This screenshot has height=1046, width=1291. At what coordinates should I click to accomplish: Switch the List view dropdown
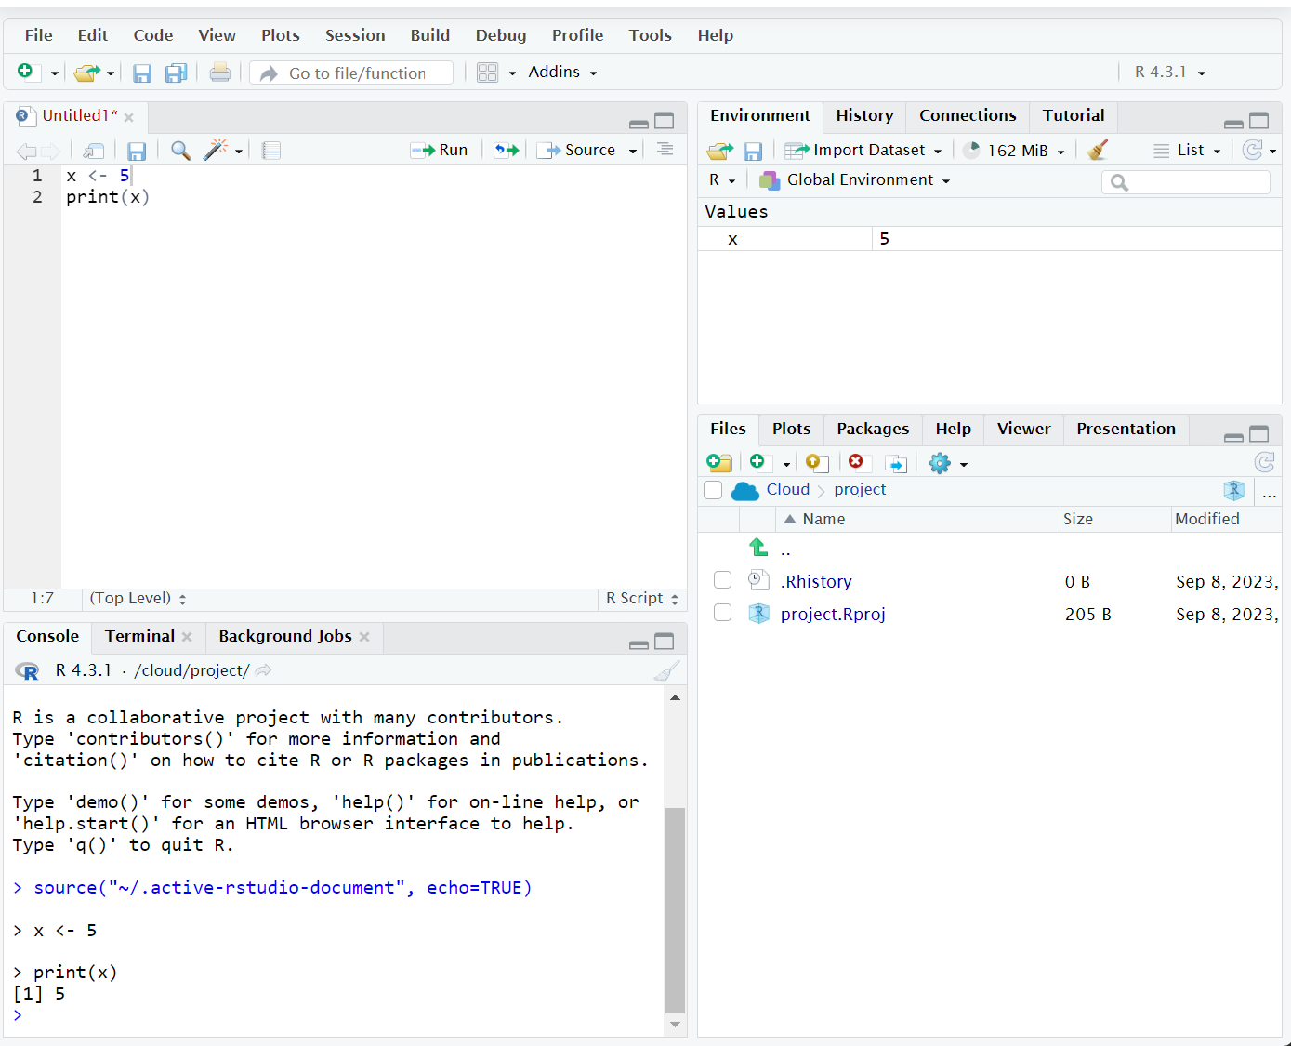1187,151
